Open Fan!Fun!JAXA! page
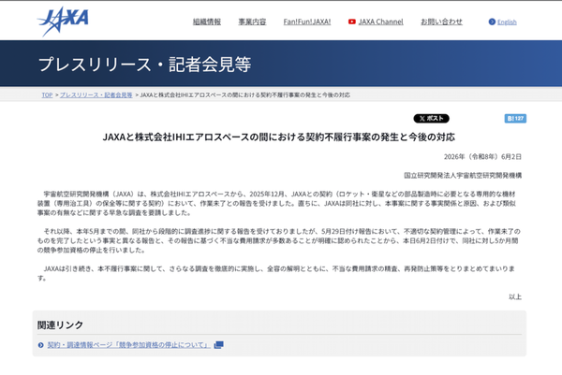Viewport: 562px width, 375px height. tap(307, 22)
